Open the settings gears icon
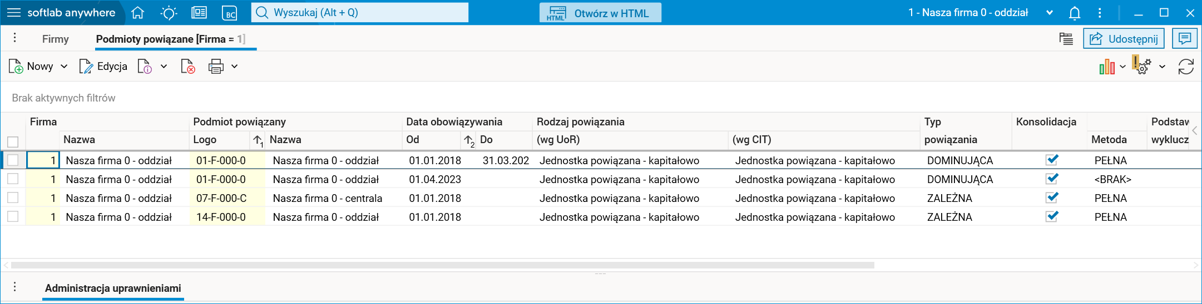 (1142, 65)
